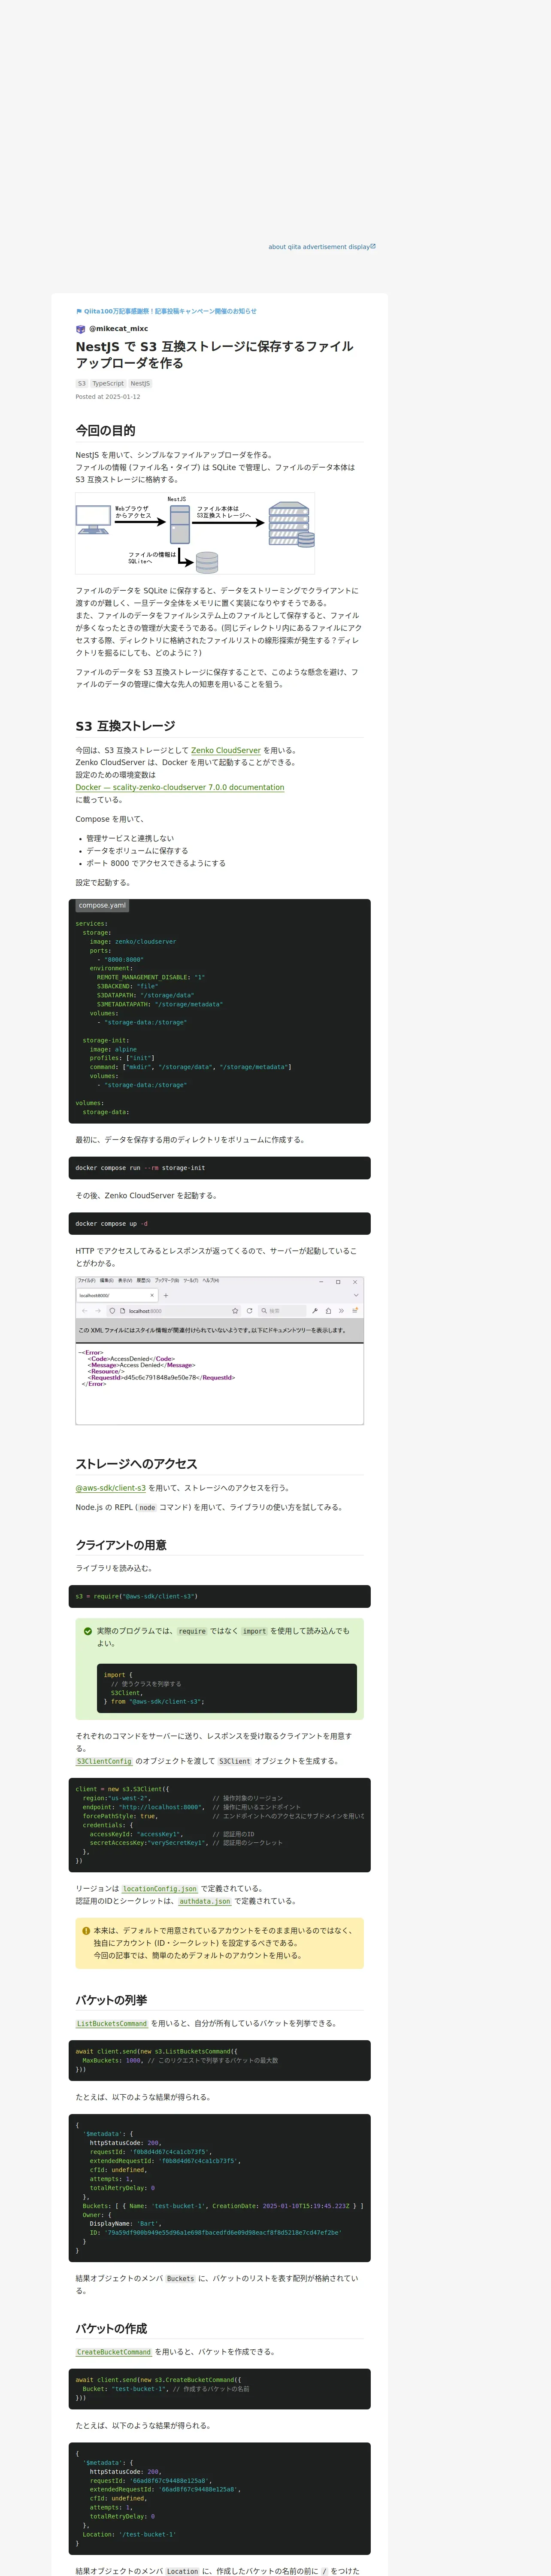The image size is (551, 2576).
Task: Click the バケットの作成 heading
Action: [111, 2329]
